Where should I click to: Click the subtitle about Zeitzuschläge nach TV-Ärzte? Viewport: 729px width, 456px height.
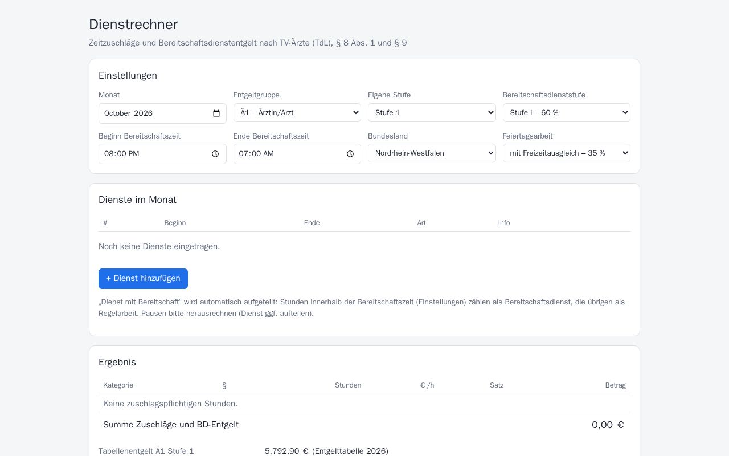click(248, 43)
